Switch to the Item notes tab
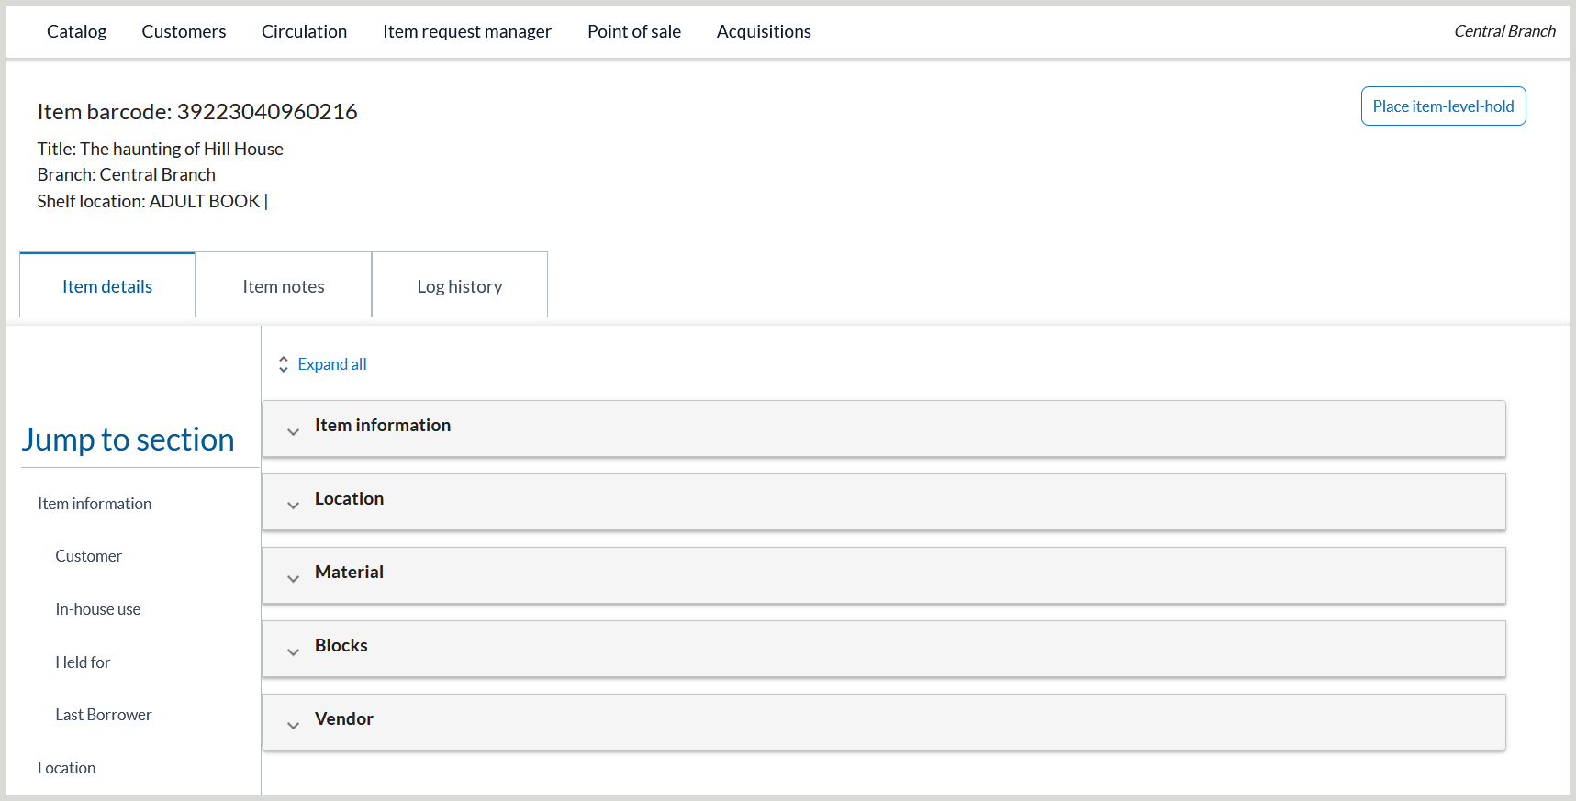1576x801 pixels. click(x=284, y=286)
